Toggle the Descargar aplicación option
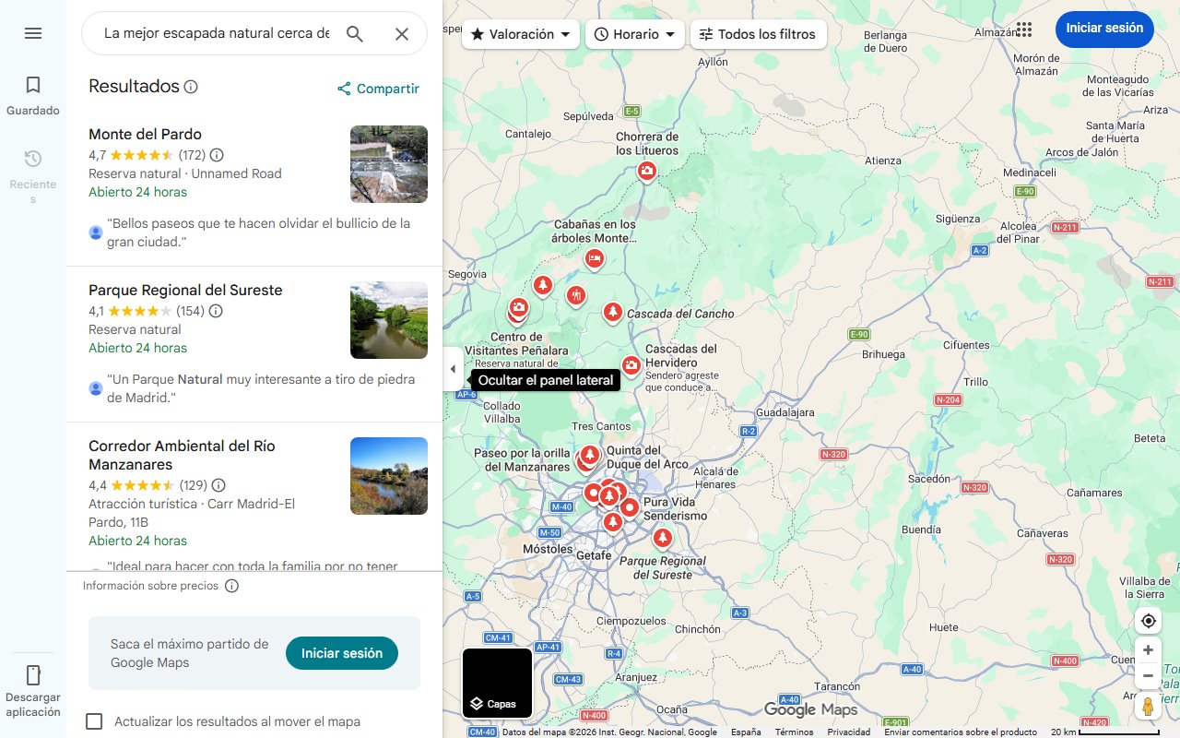The height and width of the screenshot is (738, 1180). [x=33, y=687]
